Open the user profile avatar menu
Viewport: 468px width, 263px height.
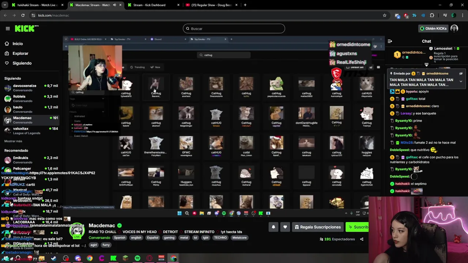pos(454,28)
